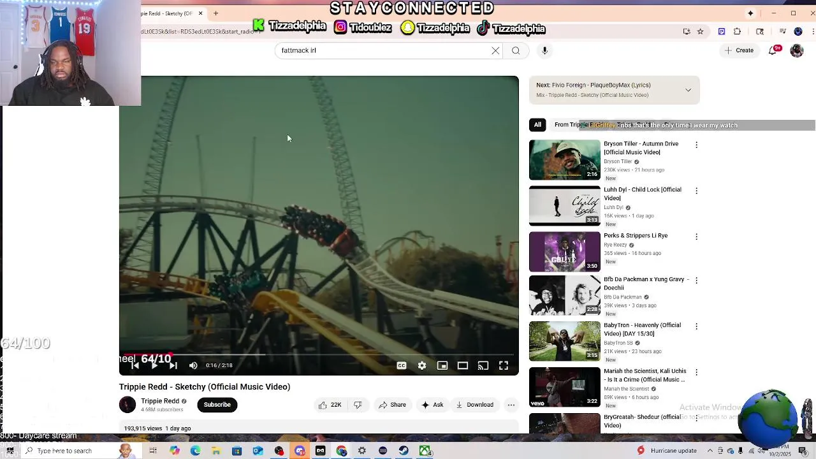Open Perks & Strippers Li Rye thumbnail
This screenshot has height=459, width=816.
tap(564, 251)
